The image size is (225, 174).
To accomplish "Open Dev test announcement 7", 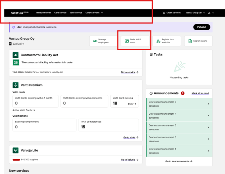I will (x=179, y=116).
